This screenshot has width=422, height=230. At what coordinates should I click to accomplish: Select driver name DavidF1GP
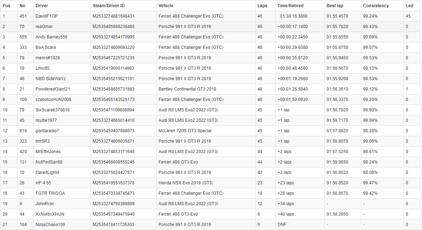click(x=47, y=16)
